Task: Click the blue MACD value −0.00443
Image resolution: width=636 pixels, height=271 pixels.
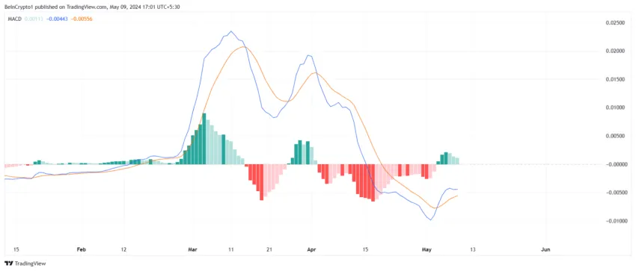Action: (56, 19)
